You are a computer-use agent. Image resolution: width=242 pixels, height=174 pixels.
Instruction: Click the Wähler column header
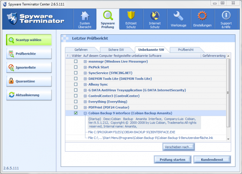click(76, 56)
